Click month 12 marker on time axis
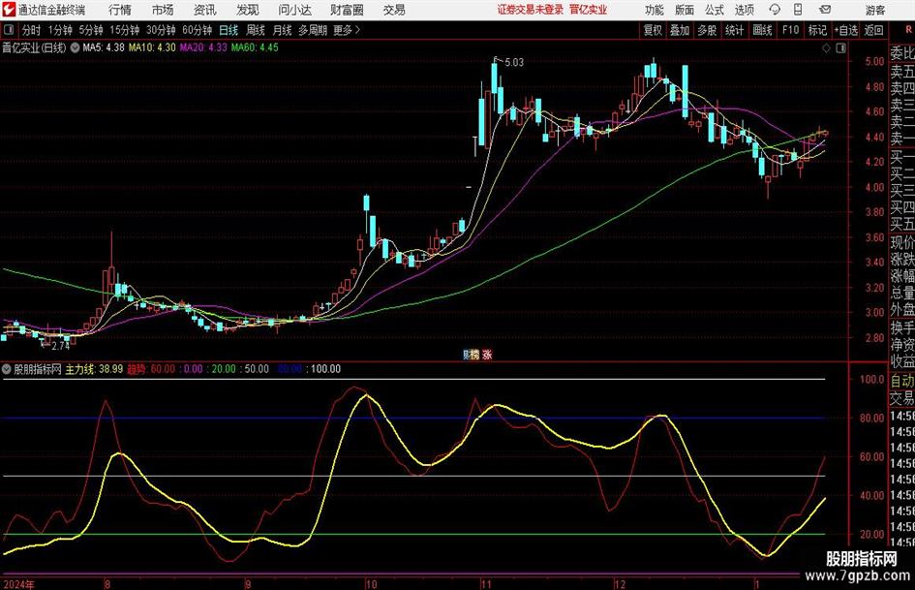Image resolution: width=915 pixels, height=590 pixels. [620, 584]
